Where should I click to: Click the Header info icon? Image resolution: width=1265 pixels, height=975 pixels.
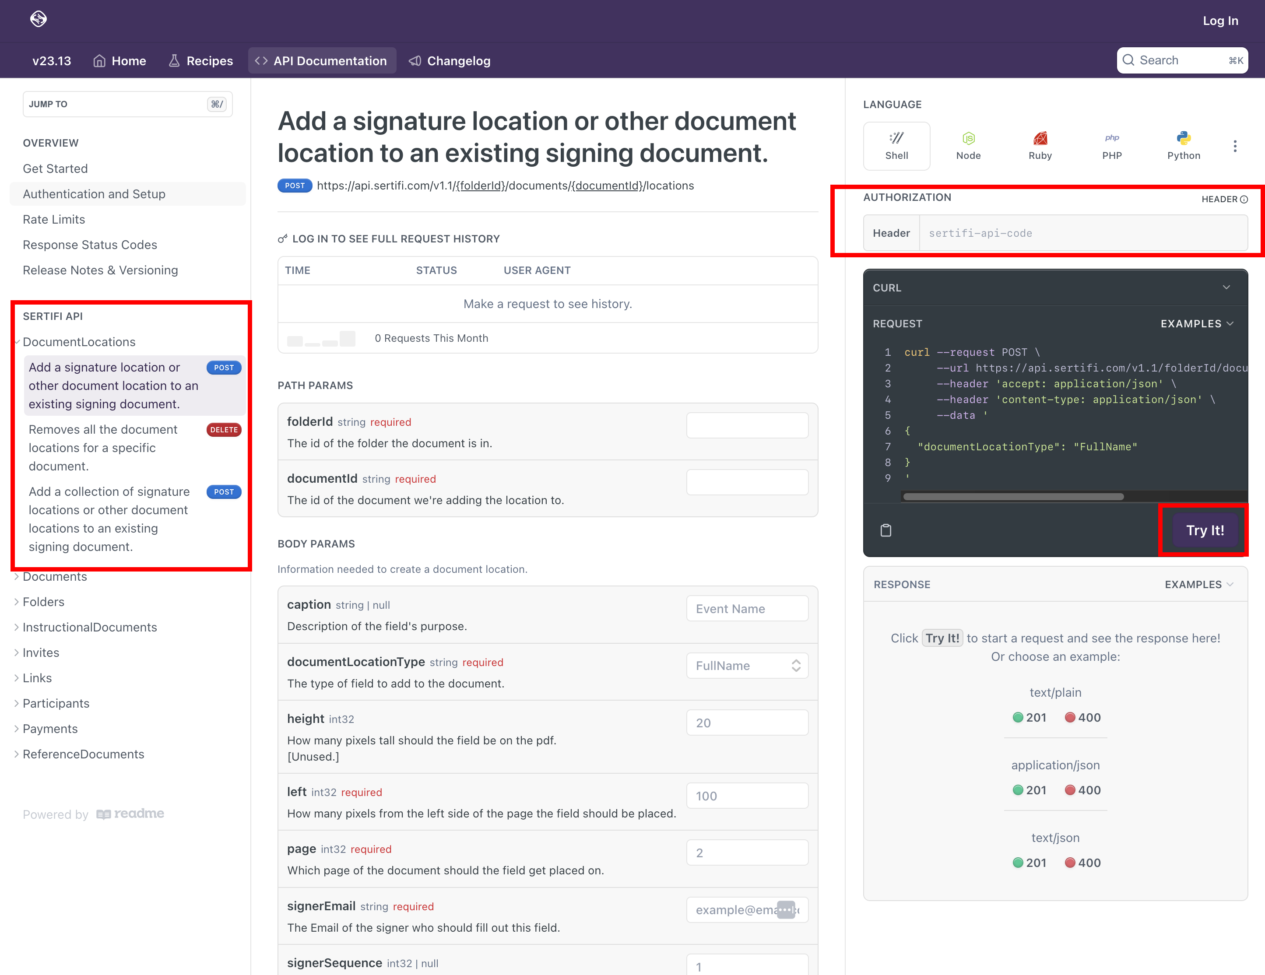pyautogui.click(x=1244, y=199)
